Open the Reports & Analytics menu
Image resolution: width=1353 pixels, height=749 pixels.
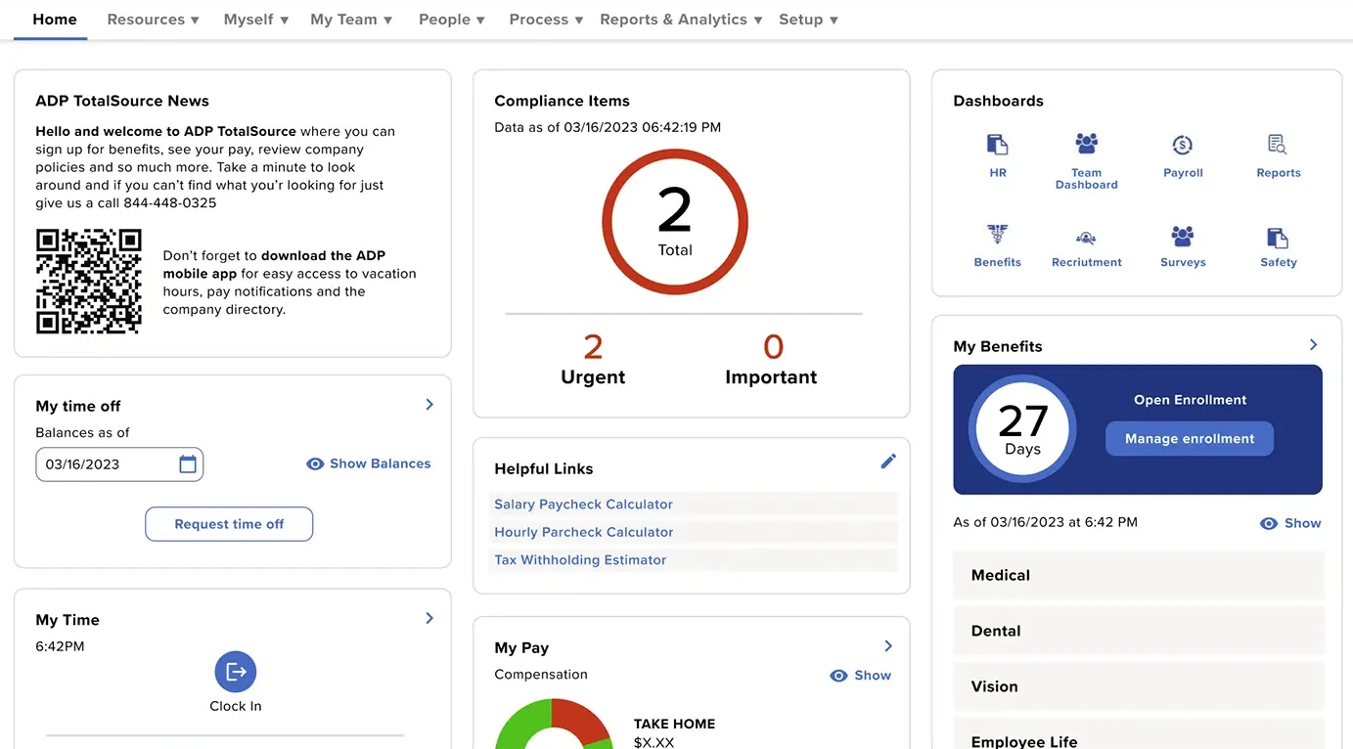[x=681, y=20]
